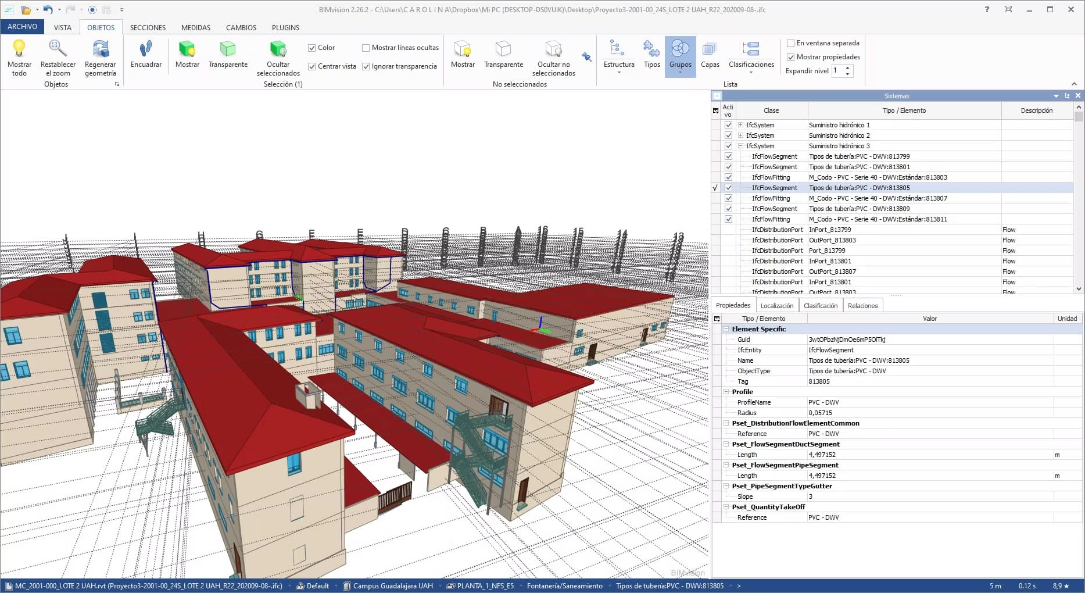The height and width of the screenshot is (593, 1085).
Task: Click the Expandir nivel number field
Action: tap(837, 71)
